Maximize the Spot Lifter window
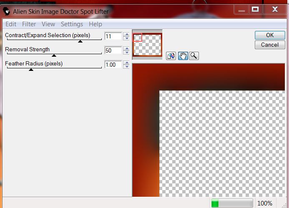The height and width of the screenshot is (208, 289). pos(255,9)
